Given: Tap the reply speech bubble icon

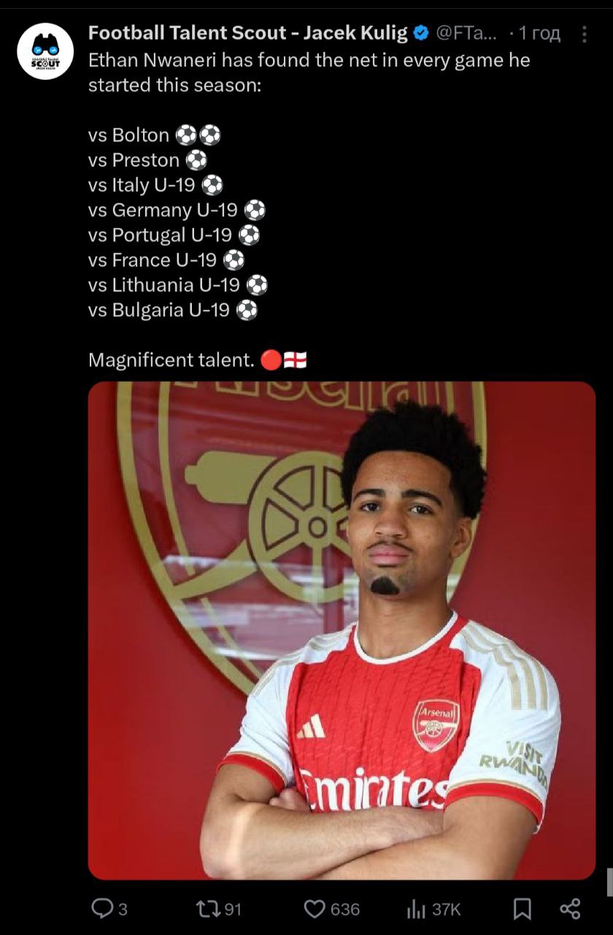Looking at the screenshot, I should point(101,908).
